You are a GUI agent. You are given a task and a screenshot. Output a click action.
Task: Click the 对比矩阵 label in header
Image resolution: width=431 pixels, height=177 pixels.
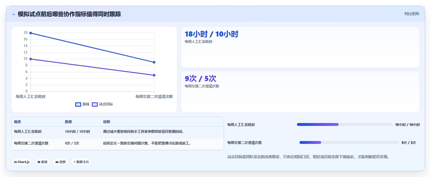click(x=412, y=14)
